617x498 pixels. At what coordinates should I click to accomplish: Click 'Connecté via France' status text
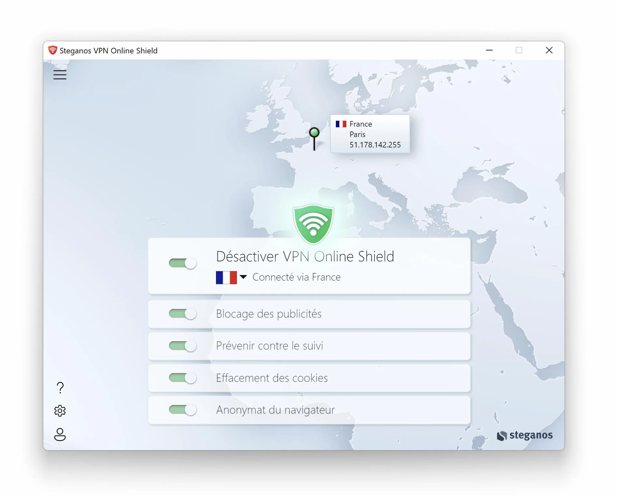tap(296, 277)
